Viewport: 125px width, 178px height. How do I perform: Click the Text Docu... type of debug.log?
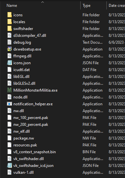pyautogui.click(x=92, y=42)
